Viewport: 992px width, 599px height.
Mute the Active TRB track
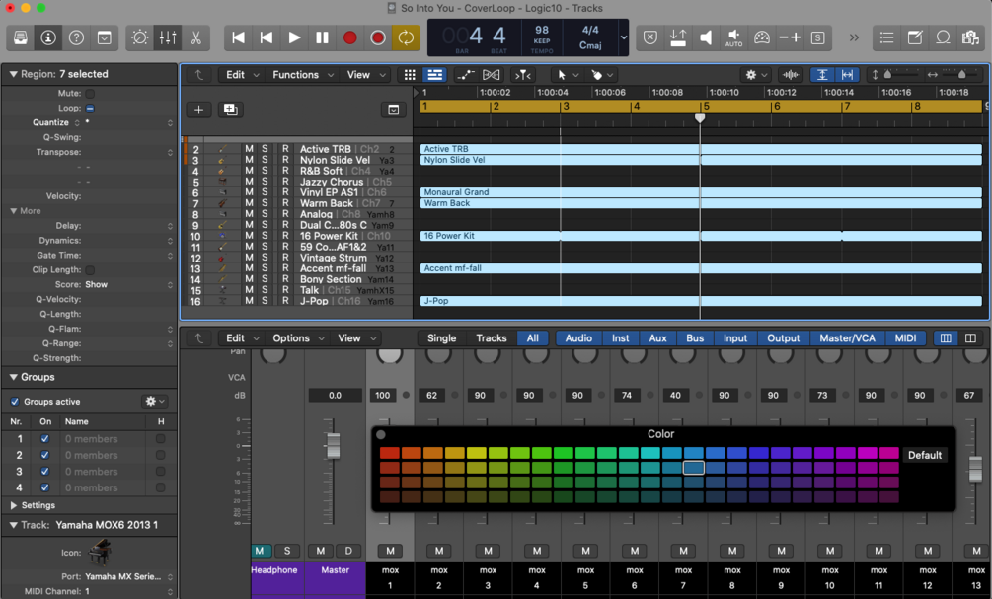click(250, 149)
